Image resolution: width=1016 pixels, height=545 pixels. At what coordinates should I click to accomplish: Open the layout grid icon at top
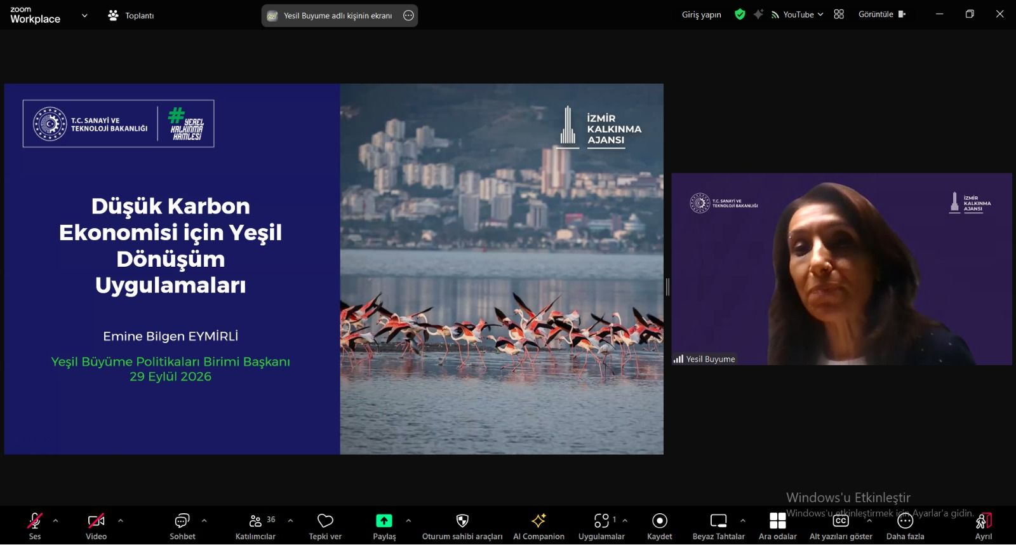[x=839, y=14]
